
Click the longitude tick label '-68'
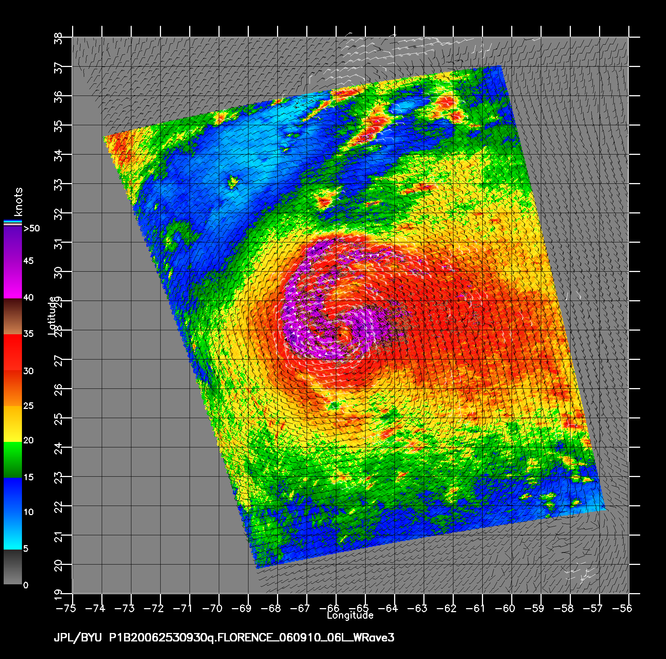point(271,608)
